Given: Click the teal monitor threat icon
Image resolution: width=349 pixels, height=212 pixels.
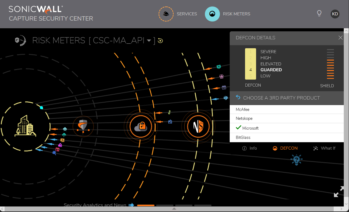Looking at the screenshot, I should pos(219,67).
